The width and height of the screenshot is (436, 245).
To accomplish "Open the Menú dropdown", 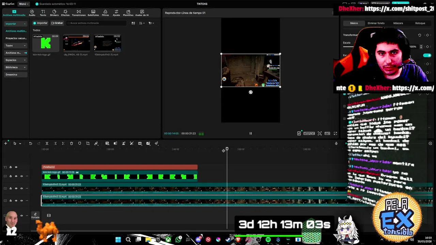I will click(x=24, y=4).
